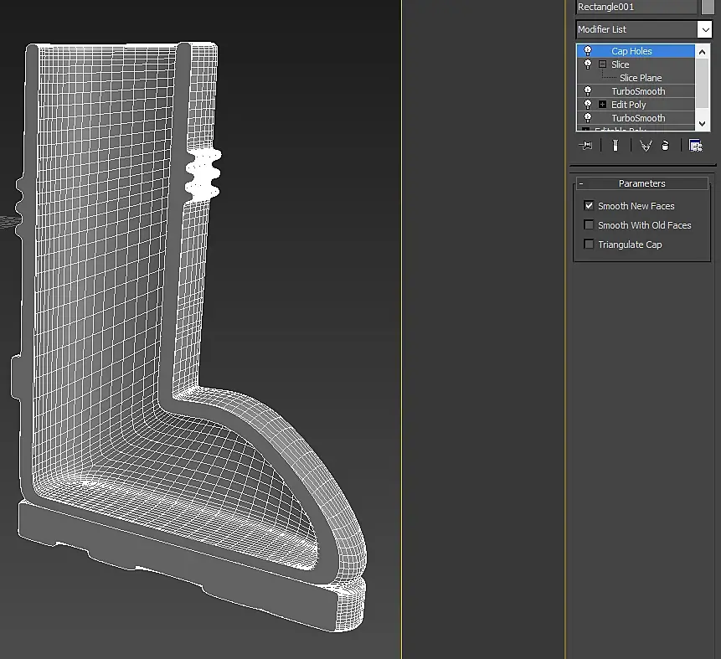Viewport: 721px width, 659px height.
Task: Remove modifier using the trash icon
Action: click(x=666, y=146)
